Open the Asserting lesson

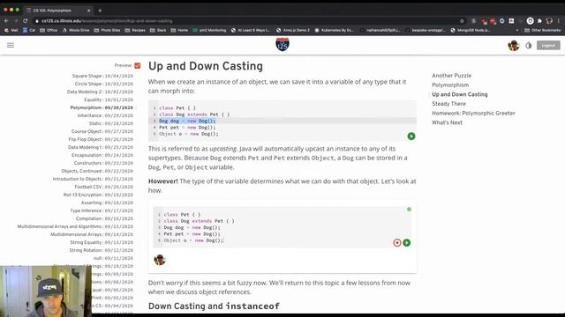tap(107, 203)
